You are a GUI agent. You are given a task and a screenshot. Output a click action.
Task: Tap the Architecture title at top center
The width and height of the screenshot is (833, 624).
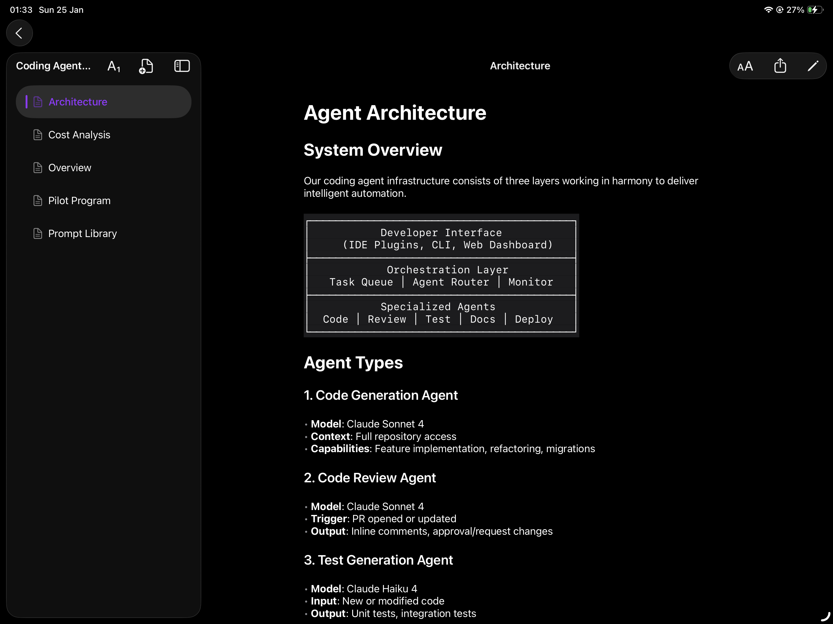(x=520, y=66)
